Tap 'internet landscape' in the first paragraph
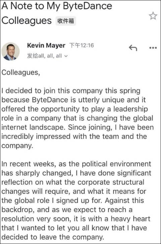161x244 pixels. click(34, 128)
